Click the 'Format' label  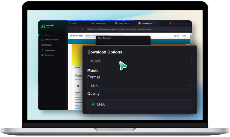(x=94, y=77)
